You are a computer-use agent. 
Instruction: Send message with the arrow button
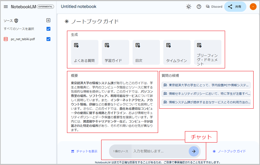click(194, 151)
